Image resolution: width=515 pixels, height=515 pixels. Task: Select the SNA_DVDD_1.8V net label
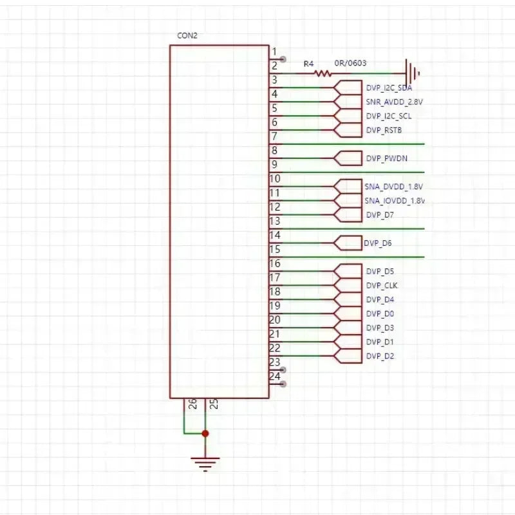click(x=393, y=187)
